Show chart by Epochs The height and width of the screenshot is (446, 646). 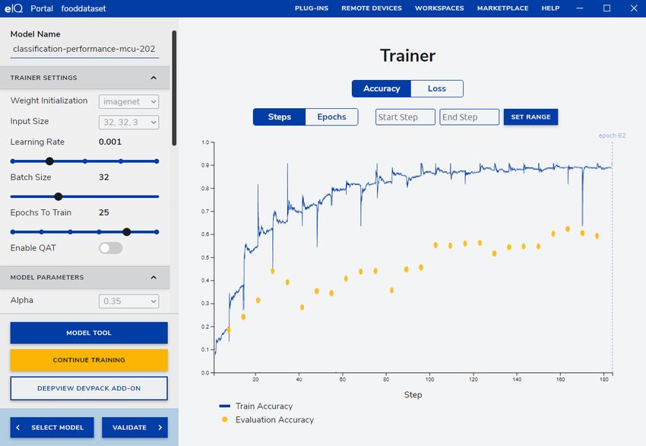[x=331, y=116]
